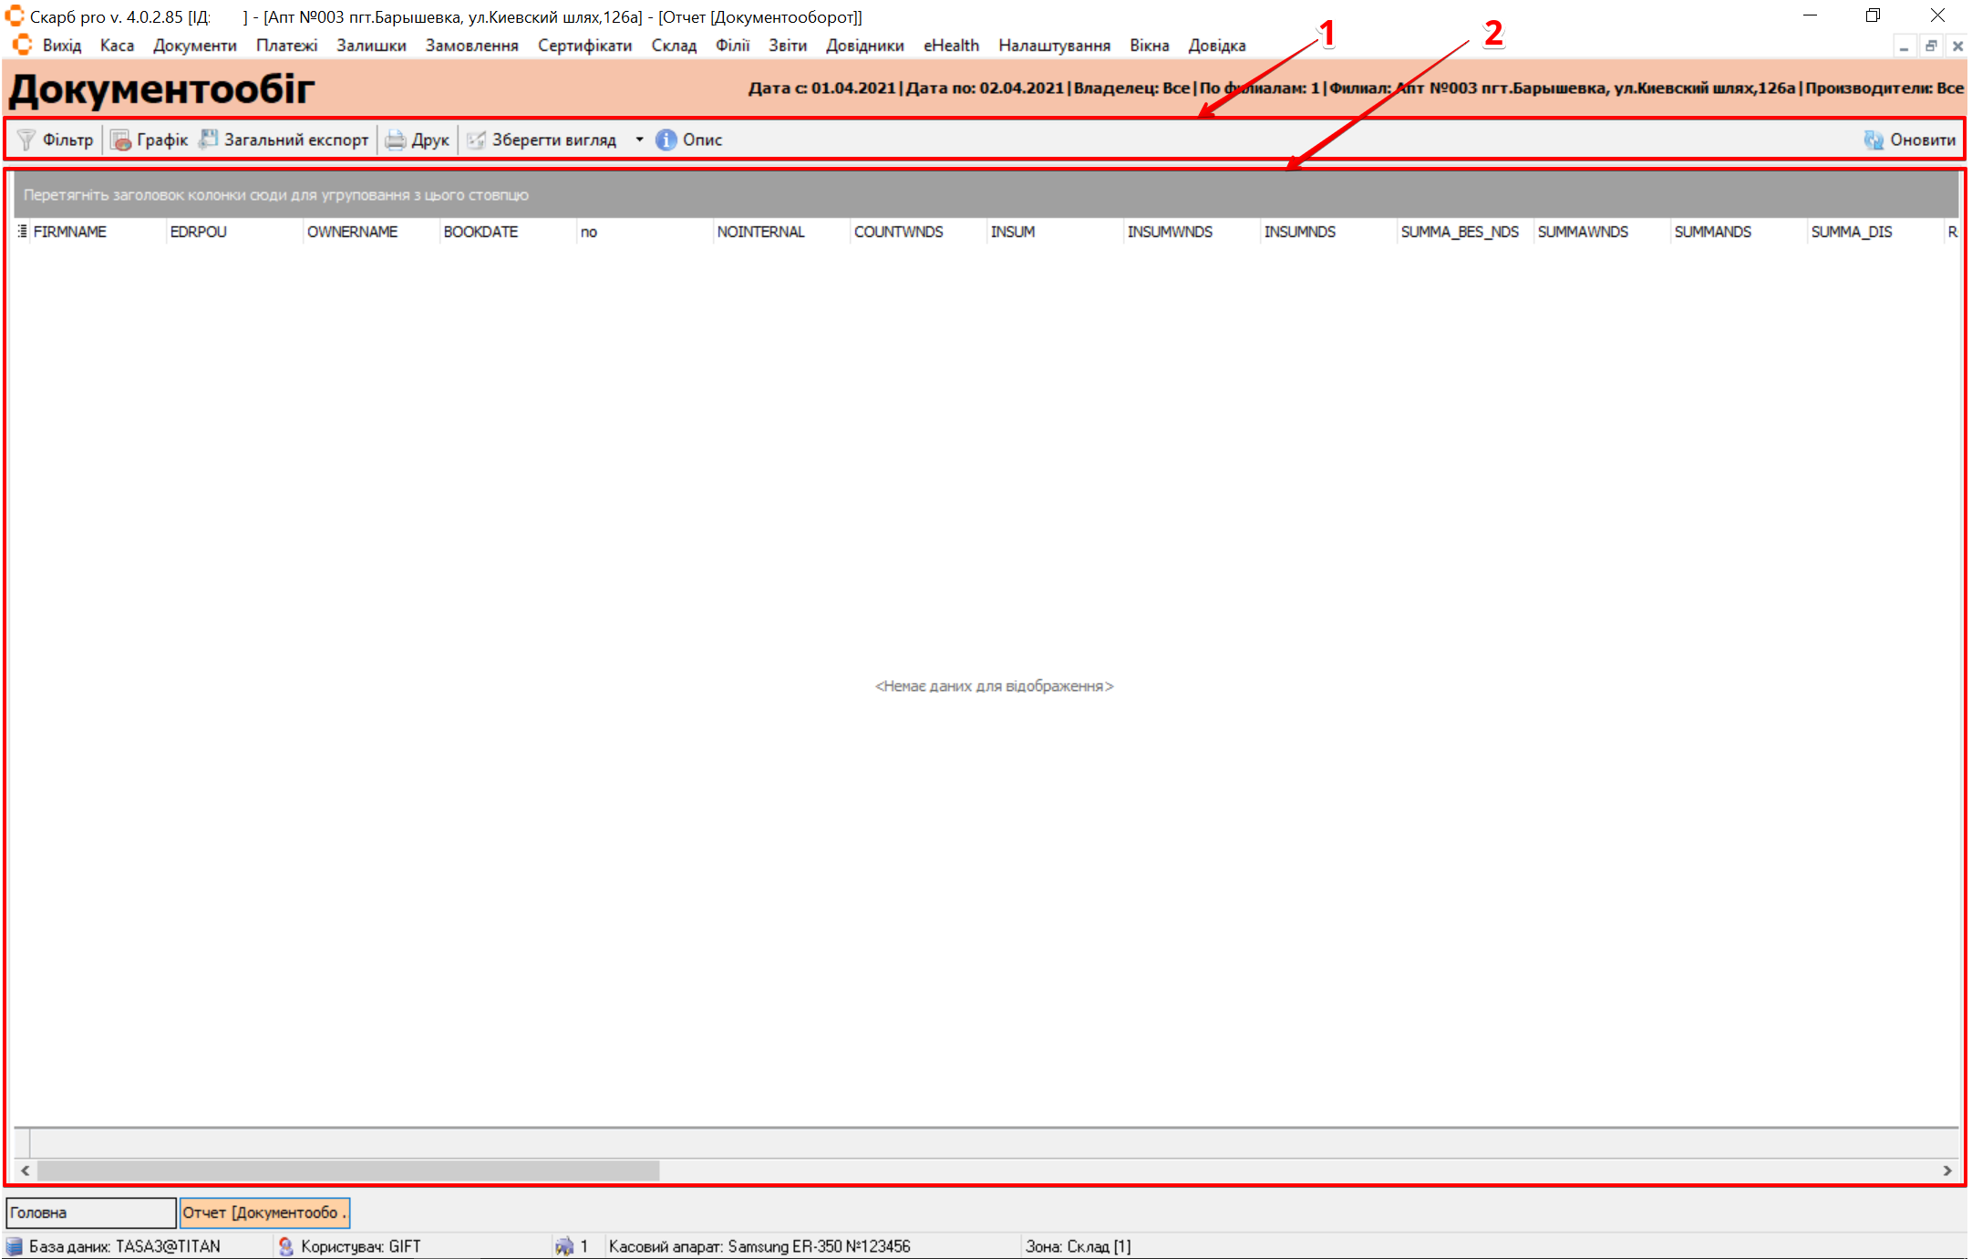Select the Отчет Документообо tab

point(264,1213)
